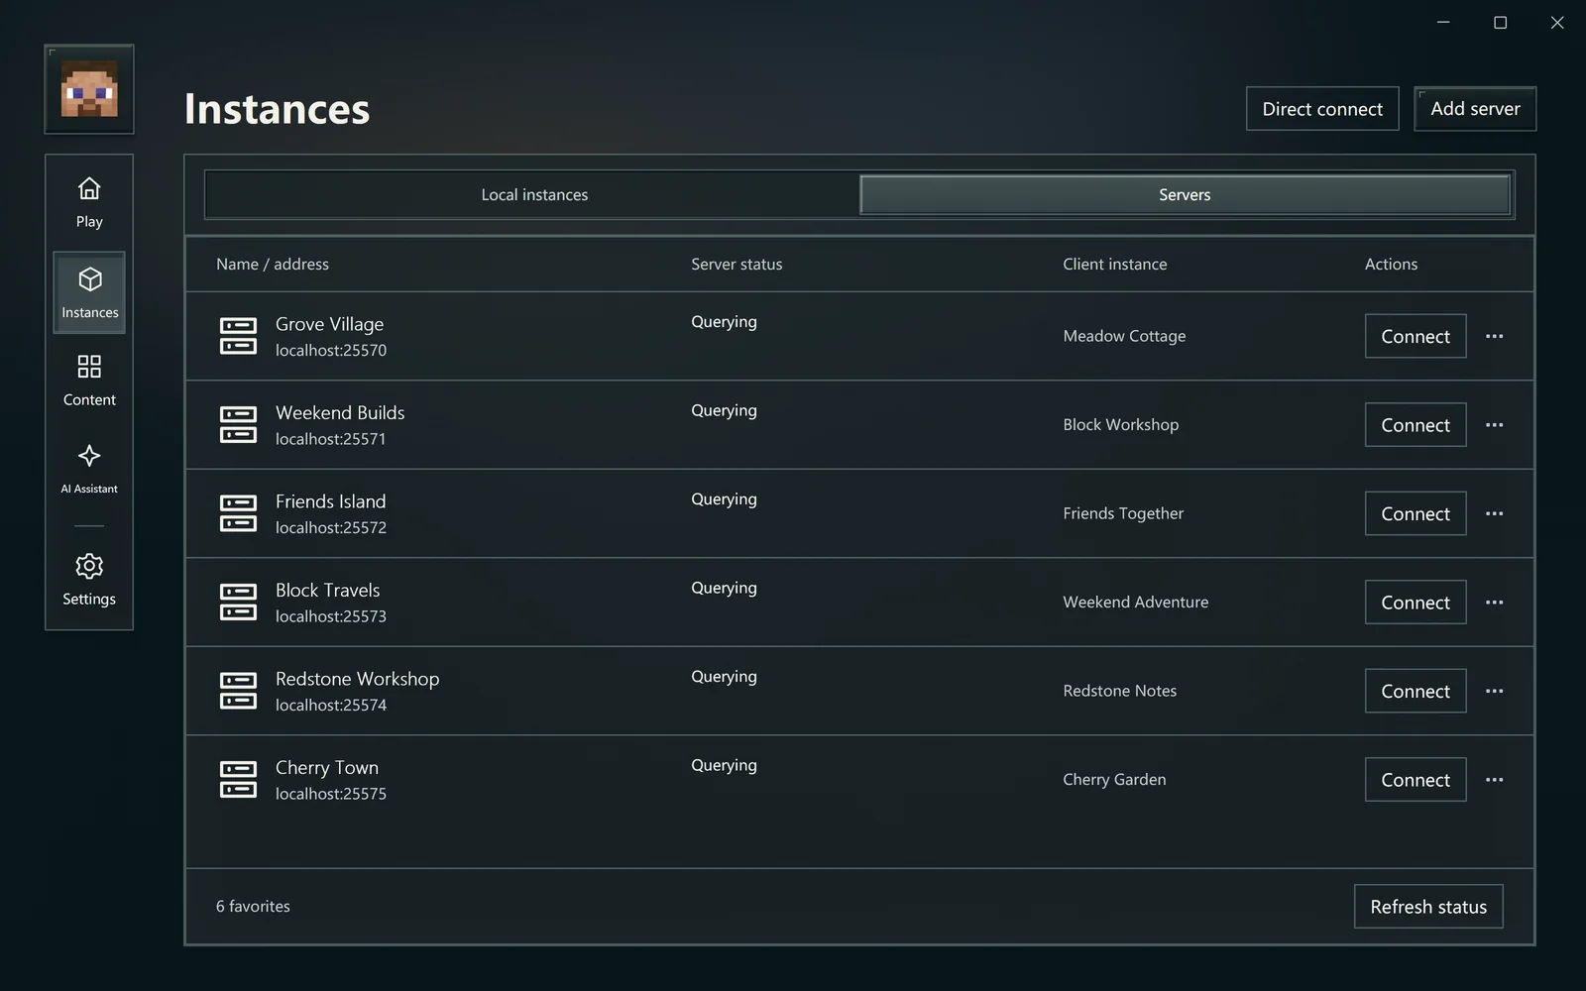Refresh status of all servers
Image resolution: width=1586 pixels, height=991 pixels.
[x=1428, y=907]
